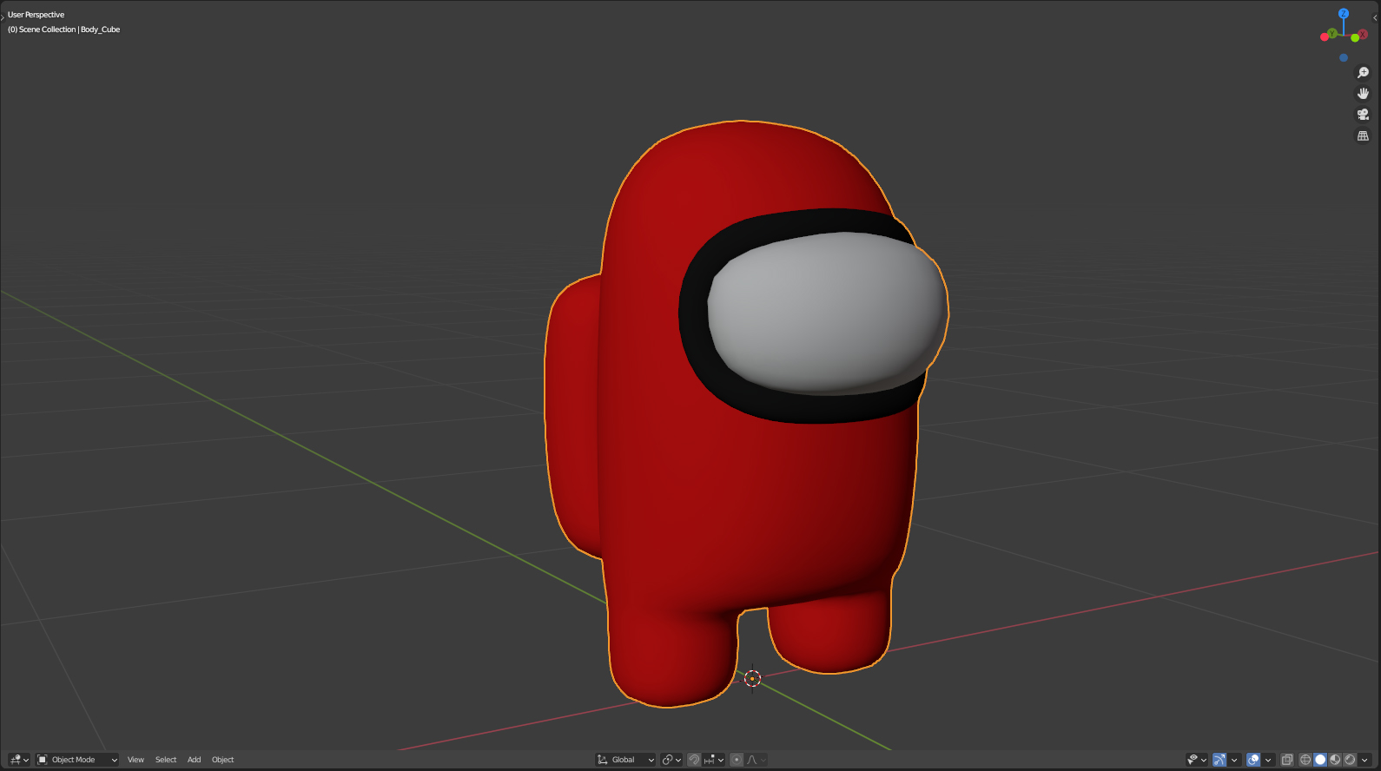Open the Object Mode dropdown
Viewport: 1381px width, 771px height.
[77, 760]
